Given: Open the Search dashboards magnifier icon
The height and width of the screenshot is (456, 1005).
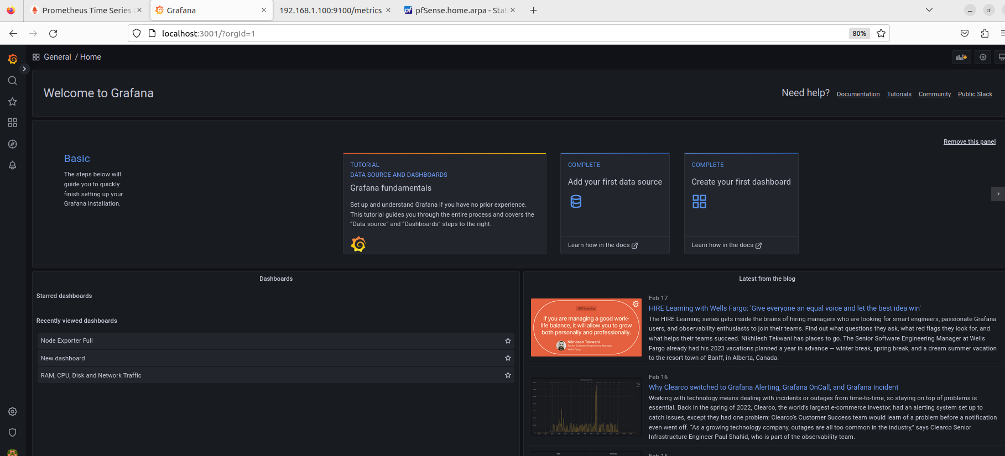Looking at the screenshot, I should coord(12,81).
